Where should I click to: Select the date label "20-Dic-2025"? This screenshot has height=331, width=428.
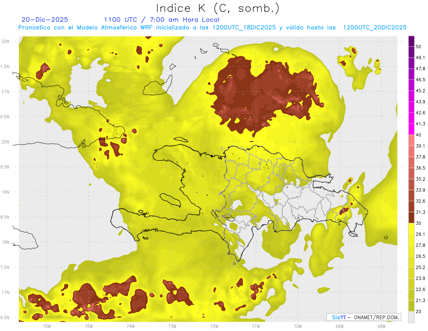[x=45, y=20]
